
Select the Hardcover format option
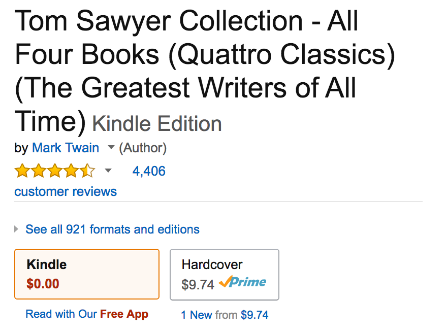224,274
